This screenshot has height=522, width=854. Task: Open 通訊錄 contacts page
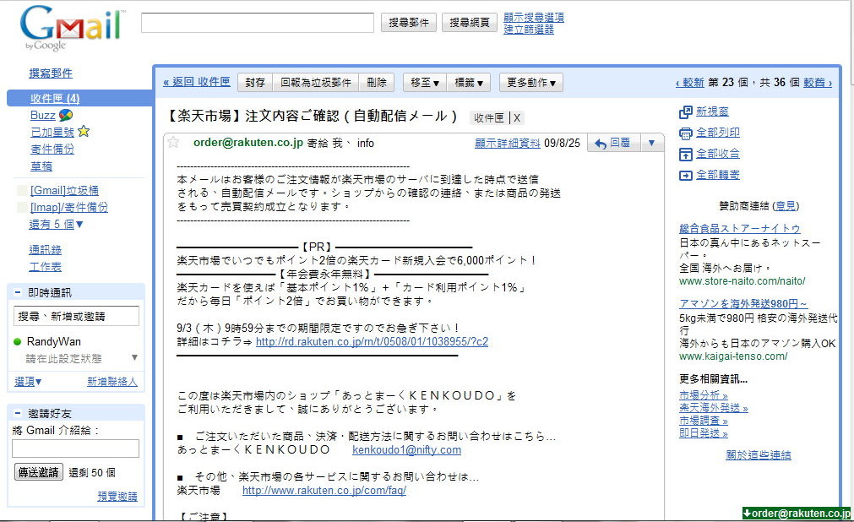tap(44, 249)
